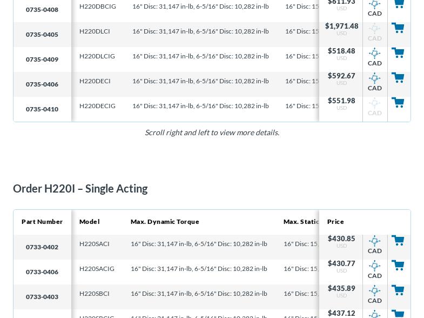This screenshot has height=318, width=424.
Task: Click the Part Number column header
Action: pyautogui.click(x=42, y=222)
